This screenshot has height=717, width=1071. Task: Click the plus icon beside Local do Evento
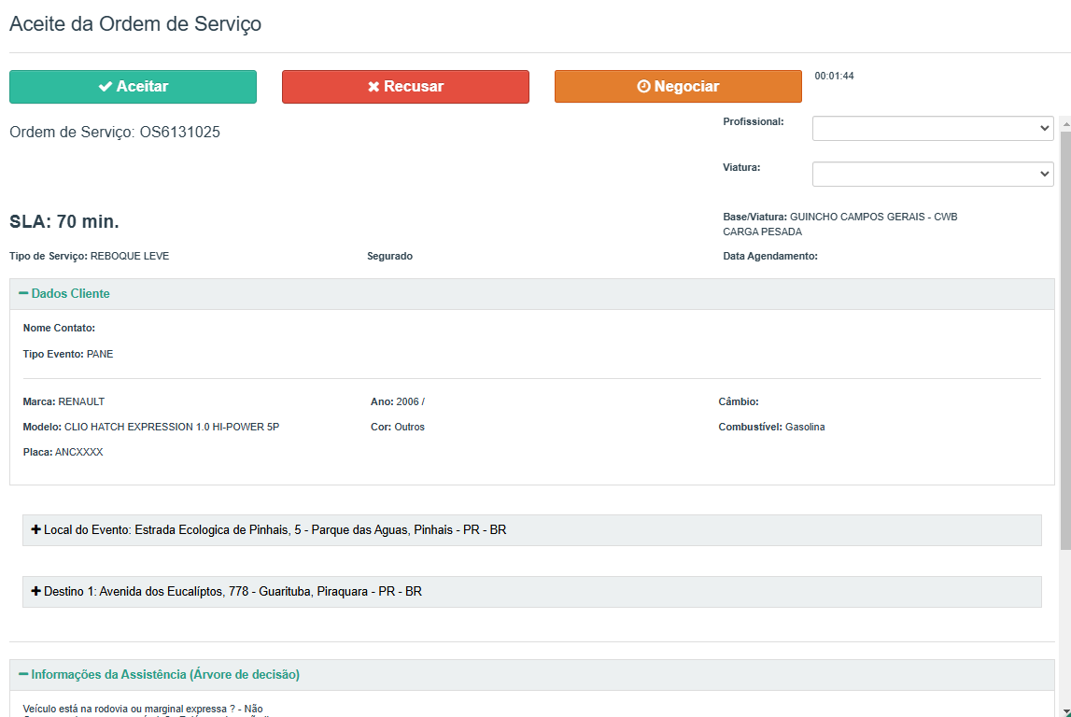pos(36,530)
